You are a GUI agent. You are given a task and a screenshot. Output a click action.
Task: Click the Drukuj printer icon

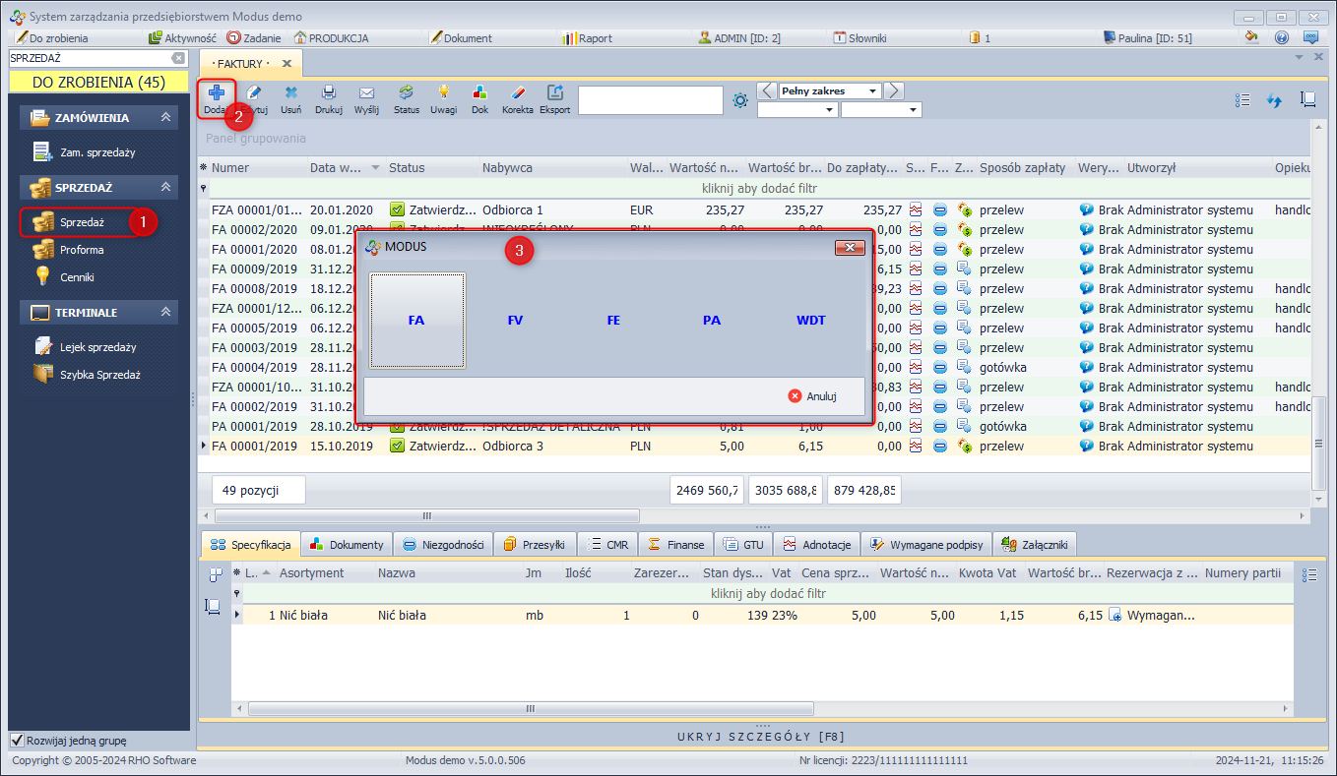point(328,98)
